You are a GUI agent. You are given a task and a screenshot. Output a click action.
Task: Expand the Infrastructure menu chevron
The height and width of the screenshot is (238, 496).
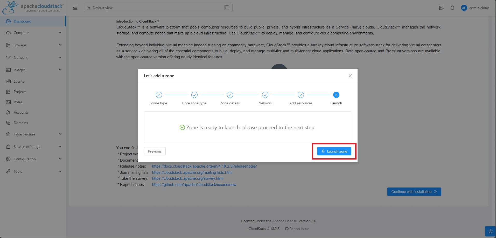60,134
